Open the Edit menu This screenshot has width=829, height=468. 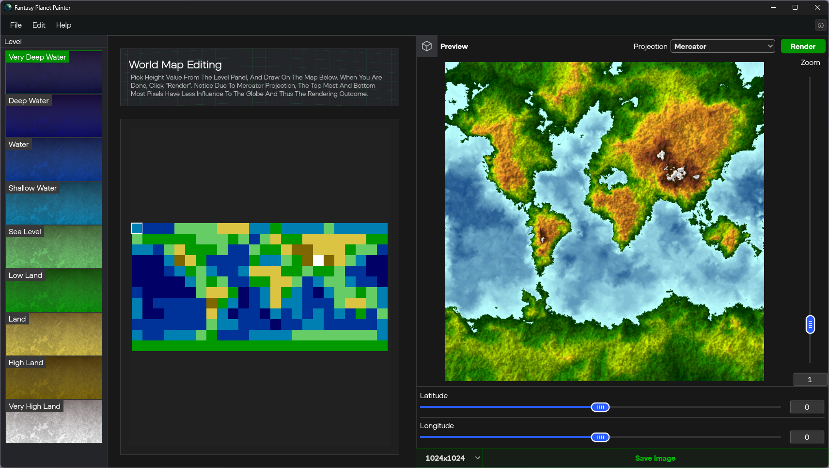(x=39, y=25)
